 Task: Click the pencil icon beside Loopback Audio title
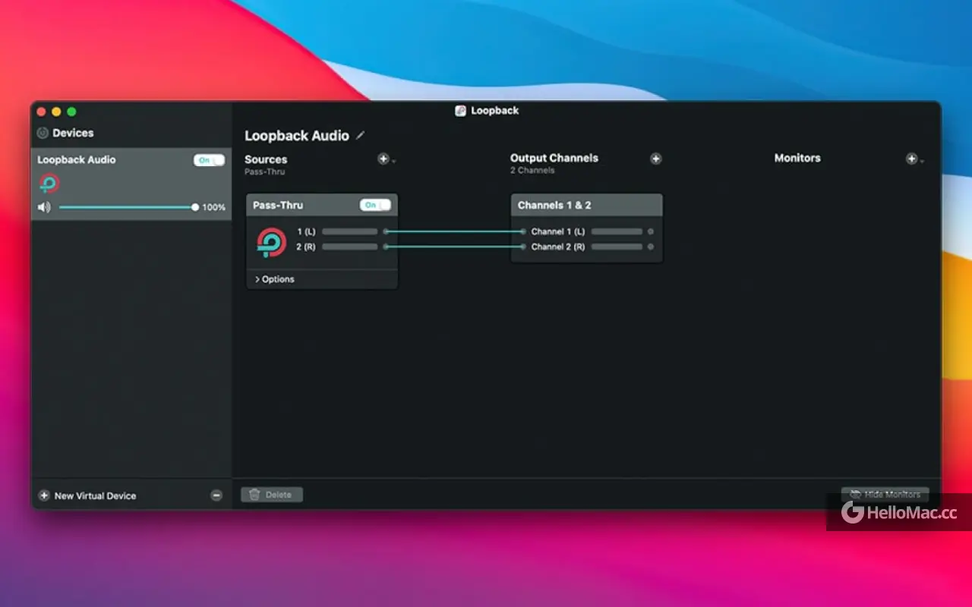361,136
